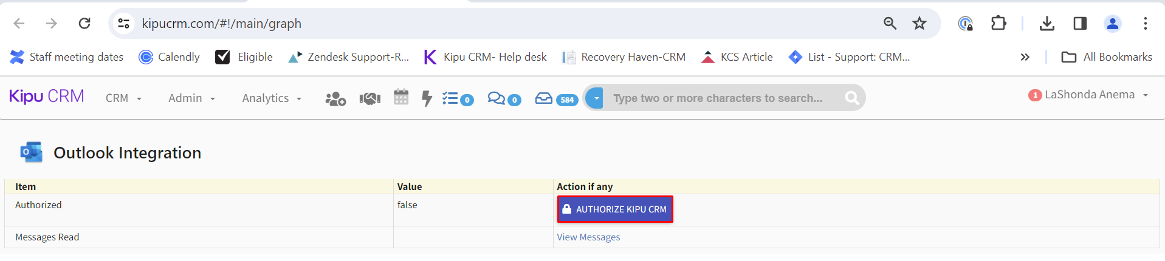
Task: Open the calendar icon in toolbar
Action: (401, 97)
